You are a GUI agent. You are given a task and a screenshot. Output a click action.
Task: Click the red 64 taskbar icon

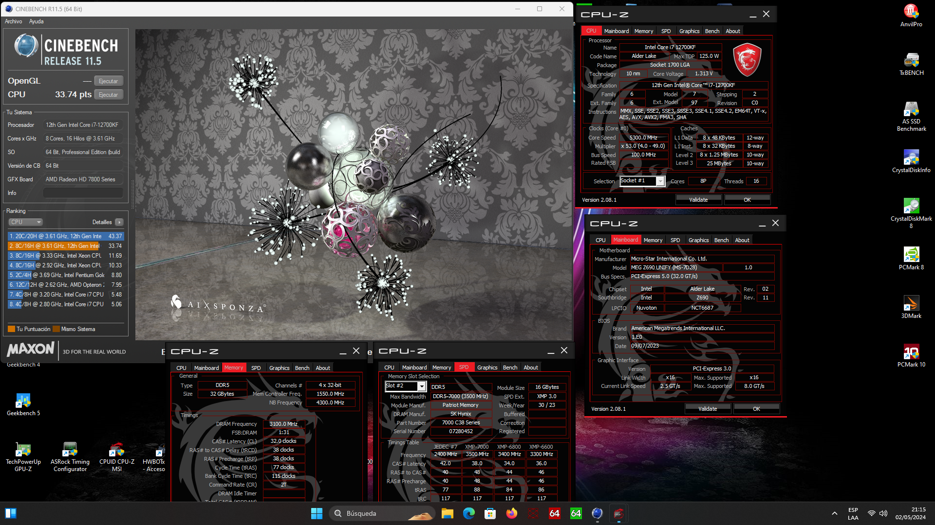(554, 513)
